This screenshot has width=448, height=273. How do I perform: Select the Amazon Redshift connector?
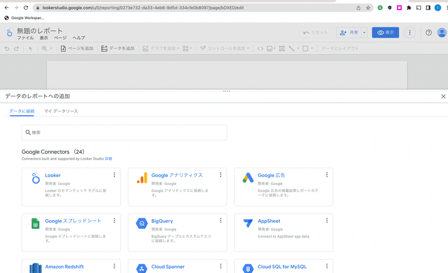(x=71, y=266)
